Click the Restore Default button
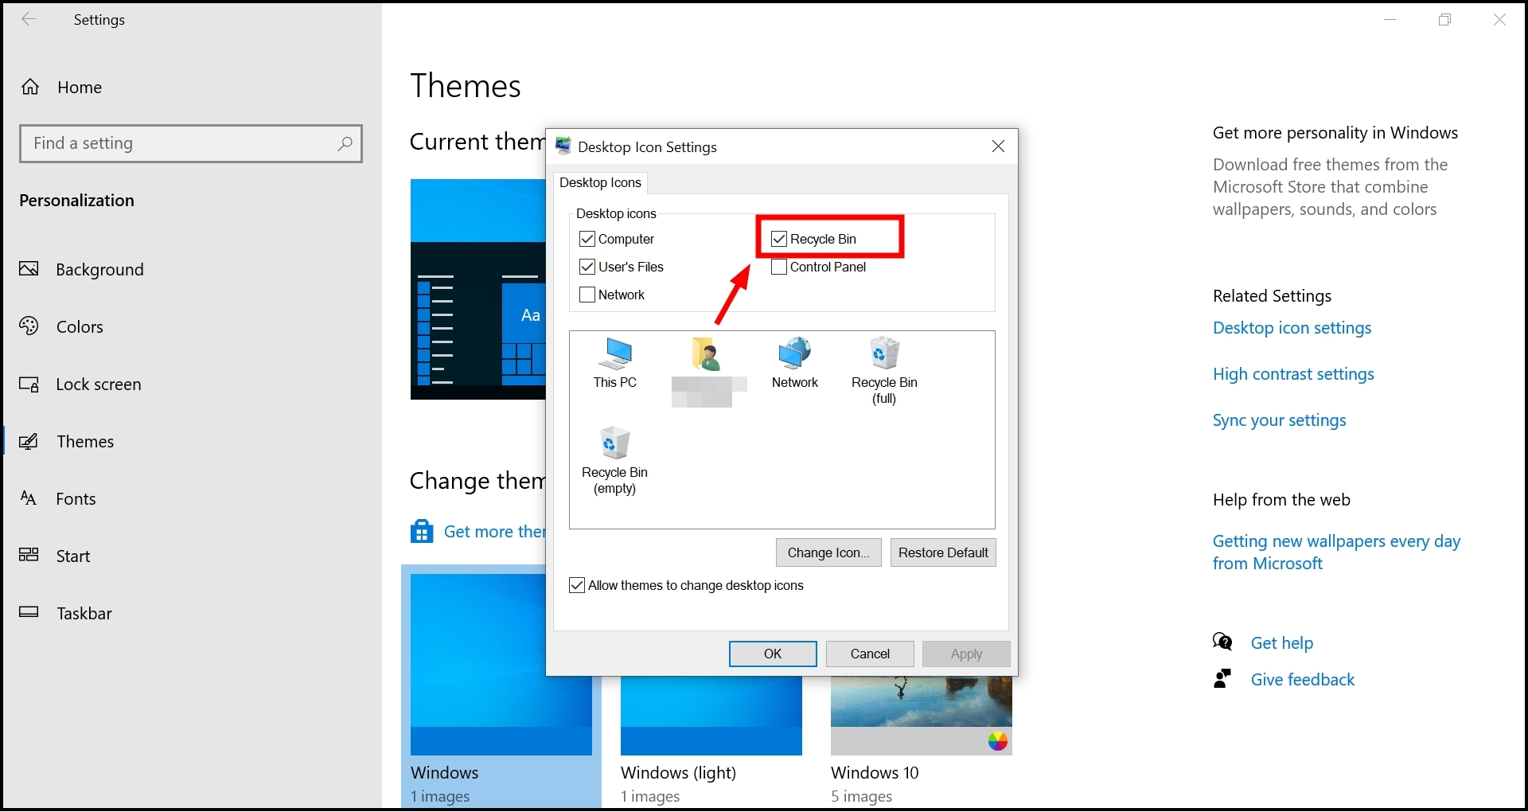 click(943, 552)
